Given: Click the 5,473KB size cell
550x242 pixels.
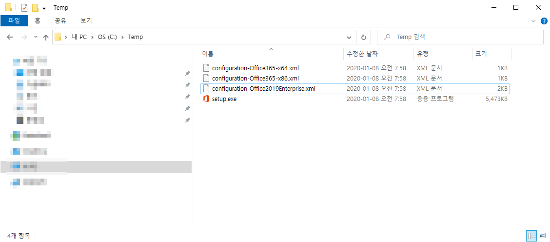Looking at the screenshot, I should click(496, 99).
